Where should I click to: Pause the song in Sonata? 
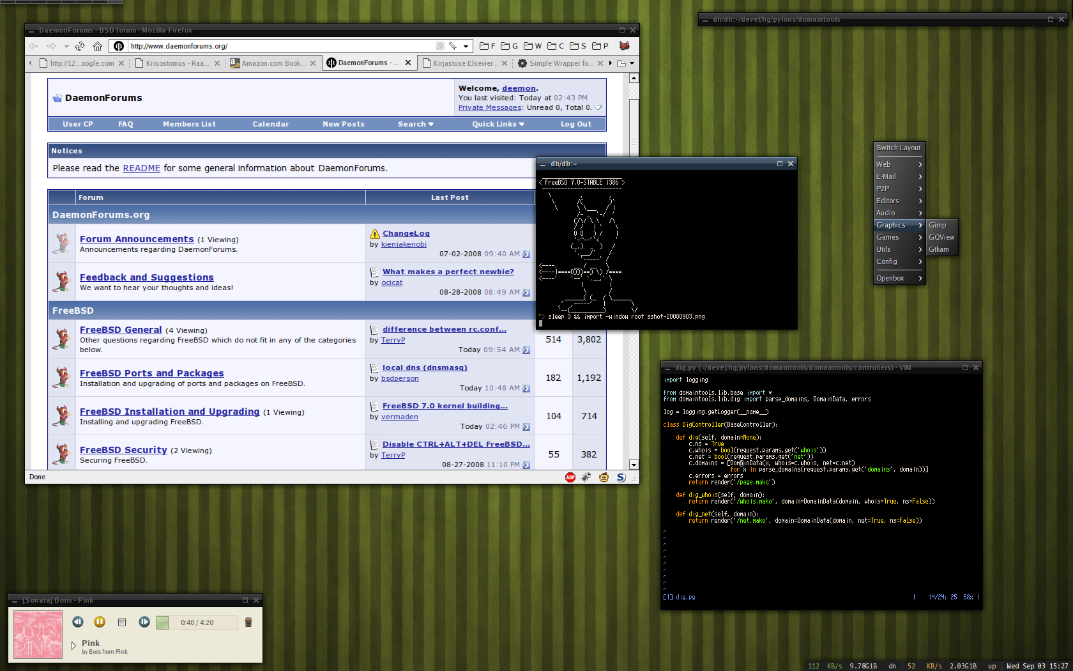point(100,622)
